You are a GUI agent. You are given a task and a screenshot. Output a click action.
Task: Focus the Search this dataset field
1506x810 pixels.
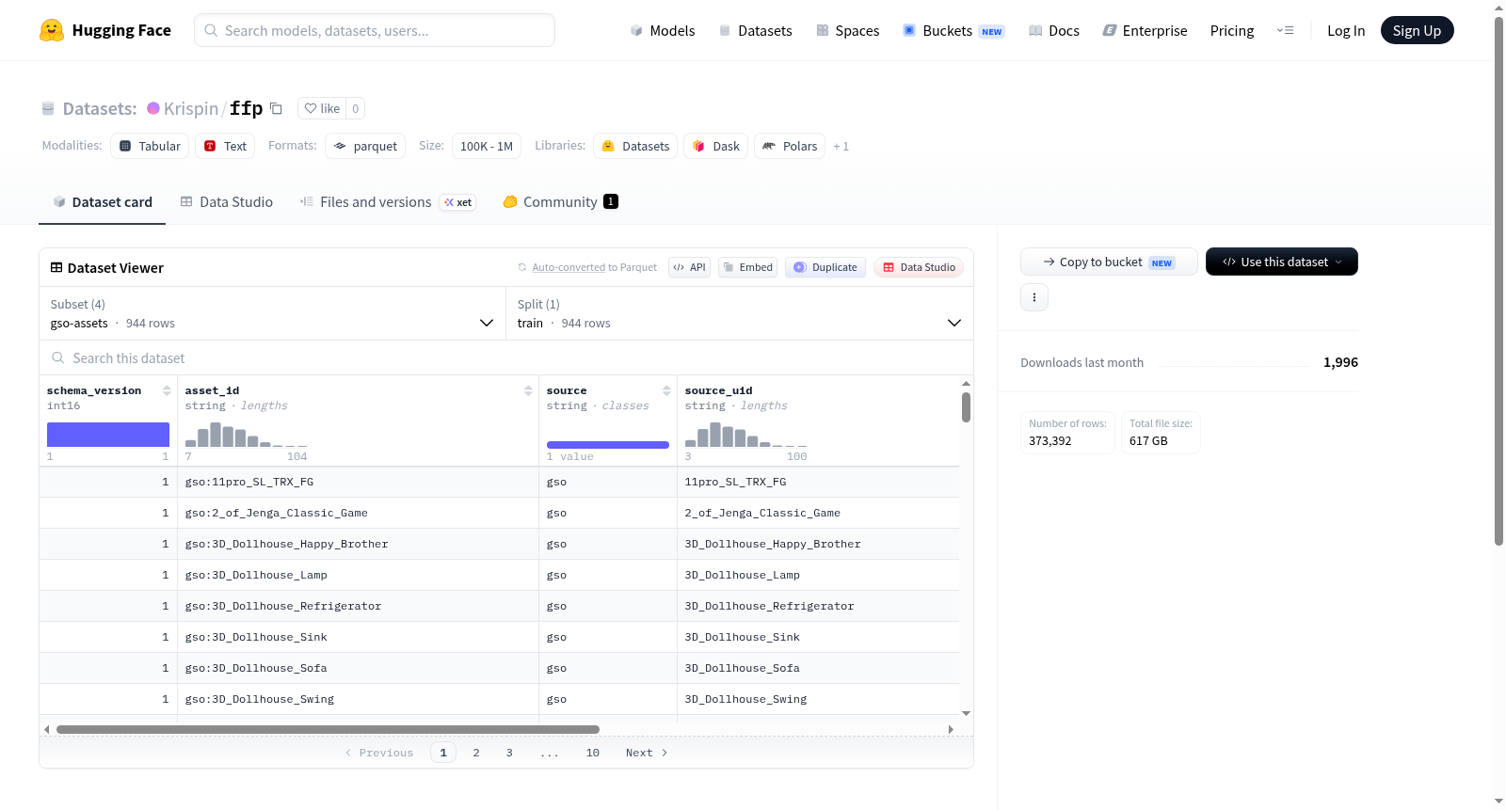coord(506,358)
